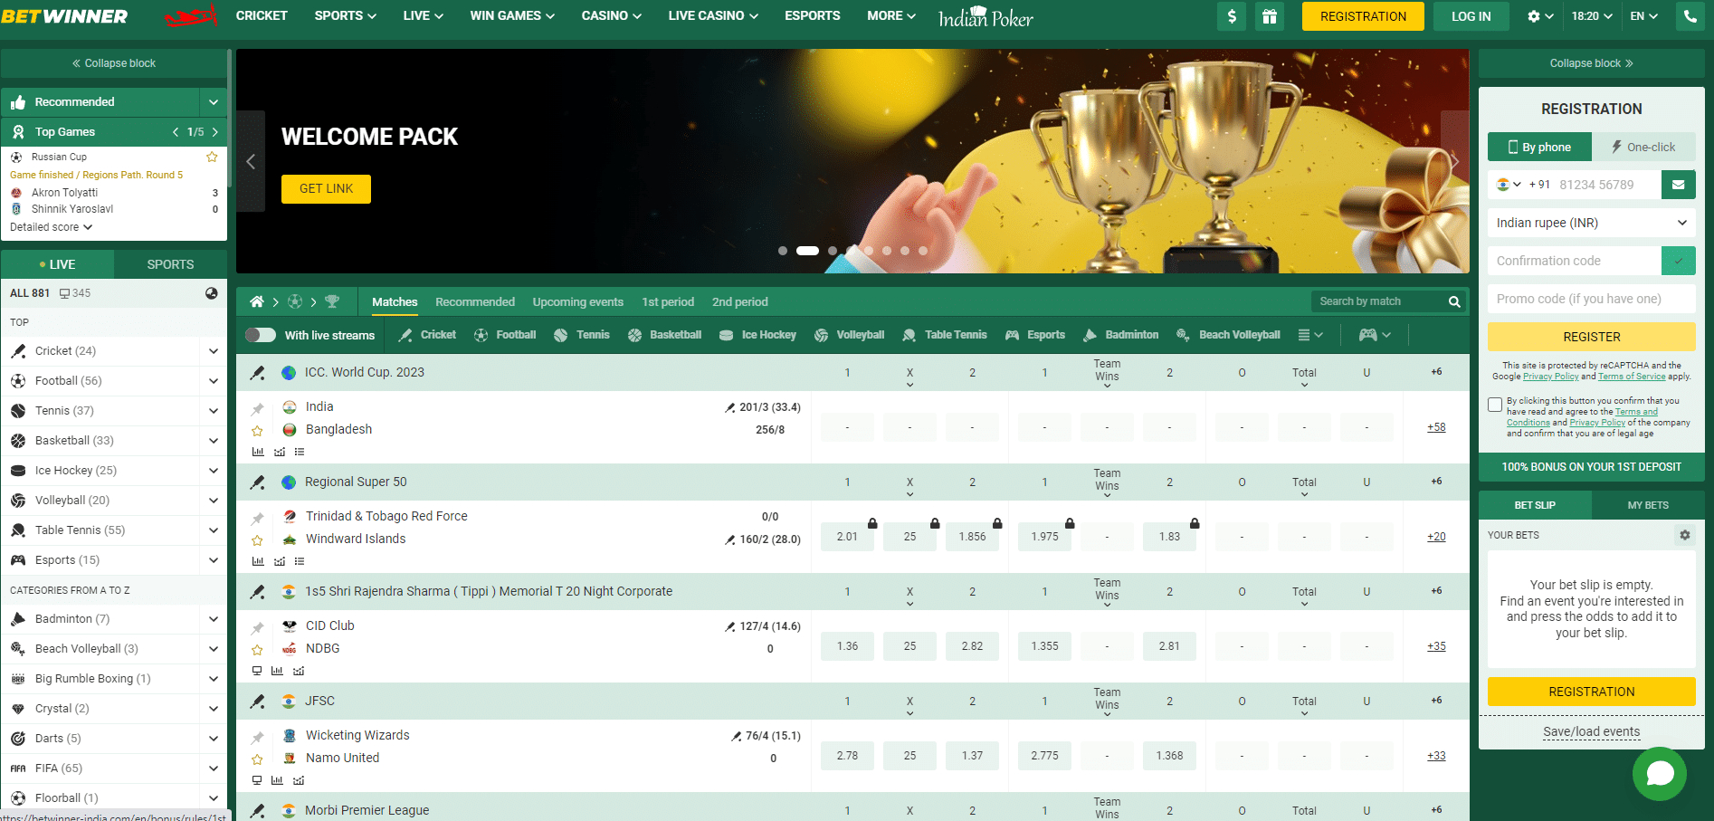
Task: Filter matches by Volleyball
Action: tap(849, 335)
